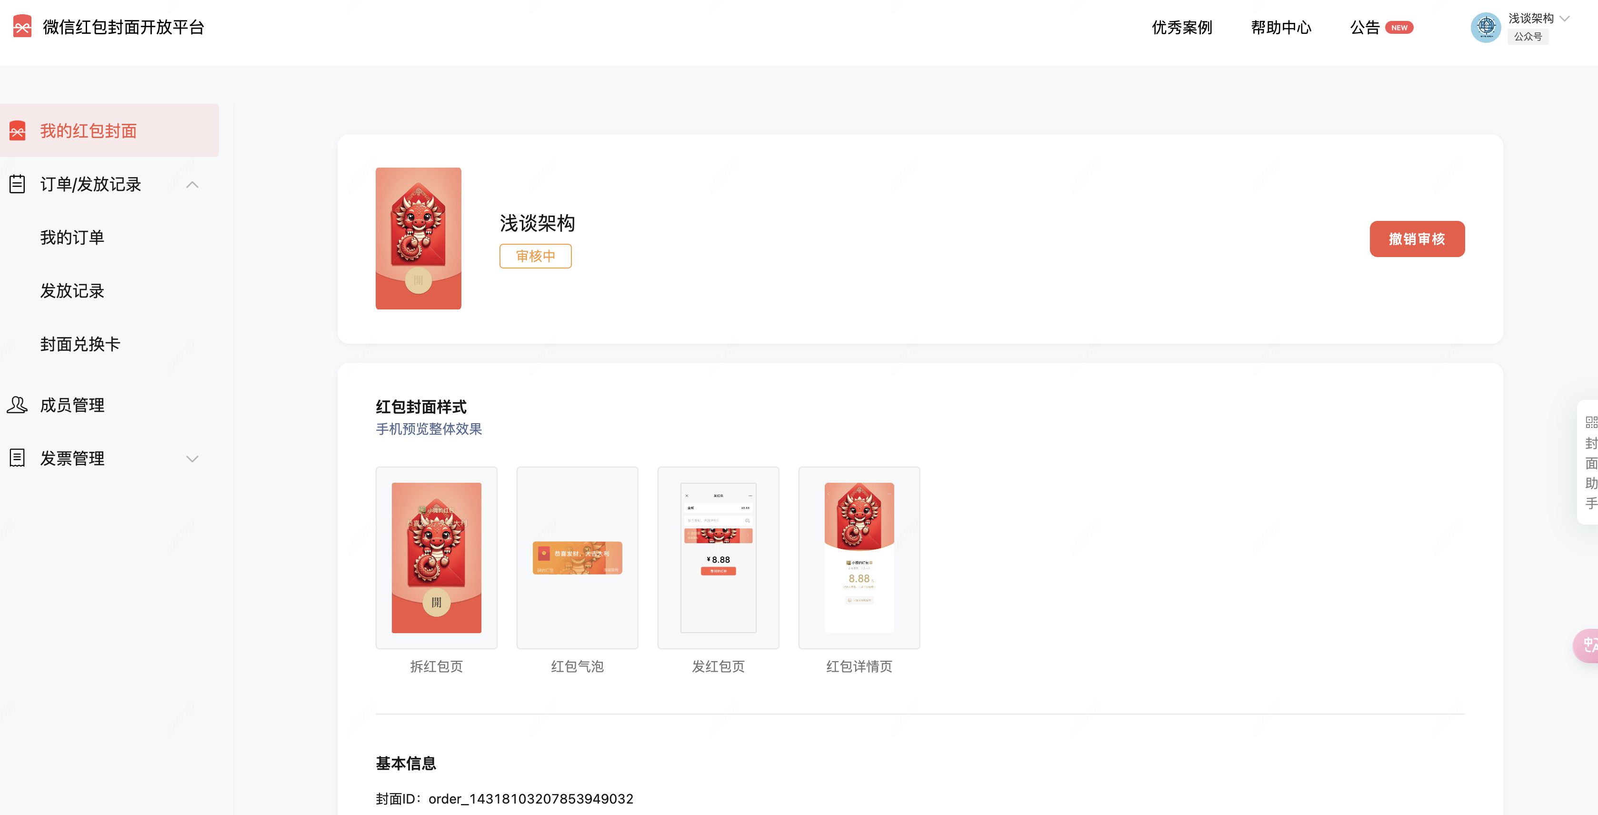Click the WeChat red envelope platform logo
This screenshot has height=815, width=1598.
pyautogui.click(x=22, y=27)
